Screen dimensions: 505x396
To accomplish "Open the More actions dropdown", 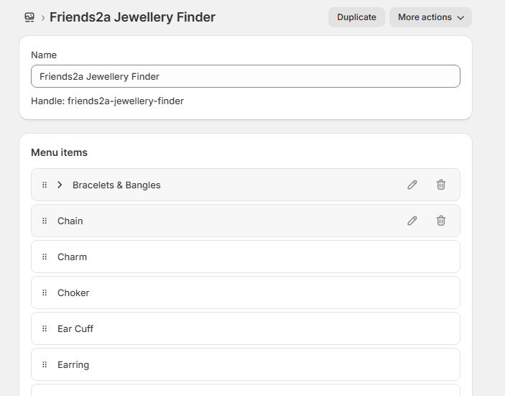I will 430,17.
